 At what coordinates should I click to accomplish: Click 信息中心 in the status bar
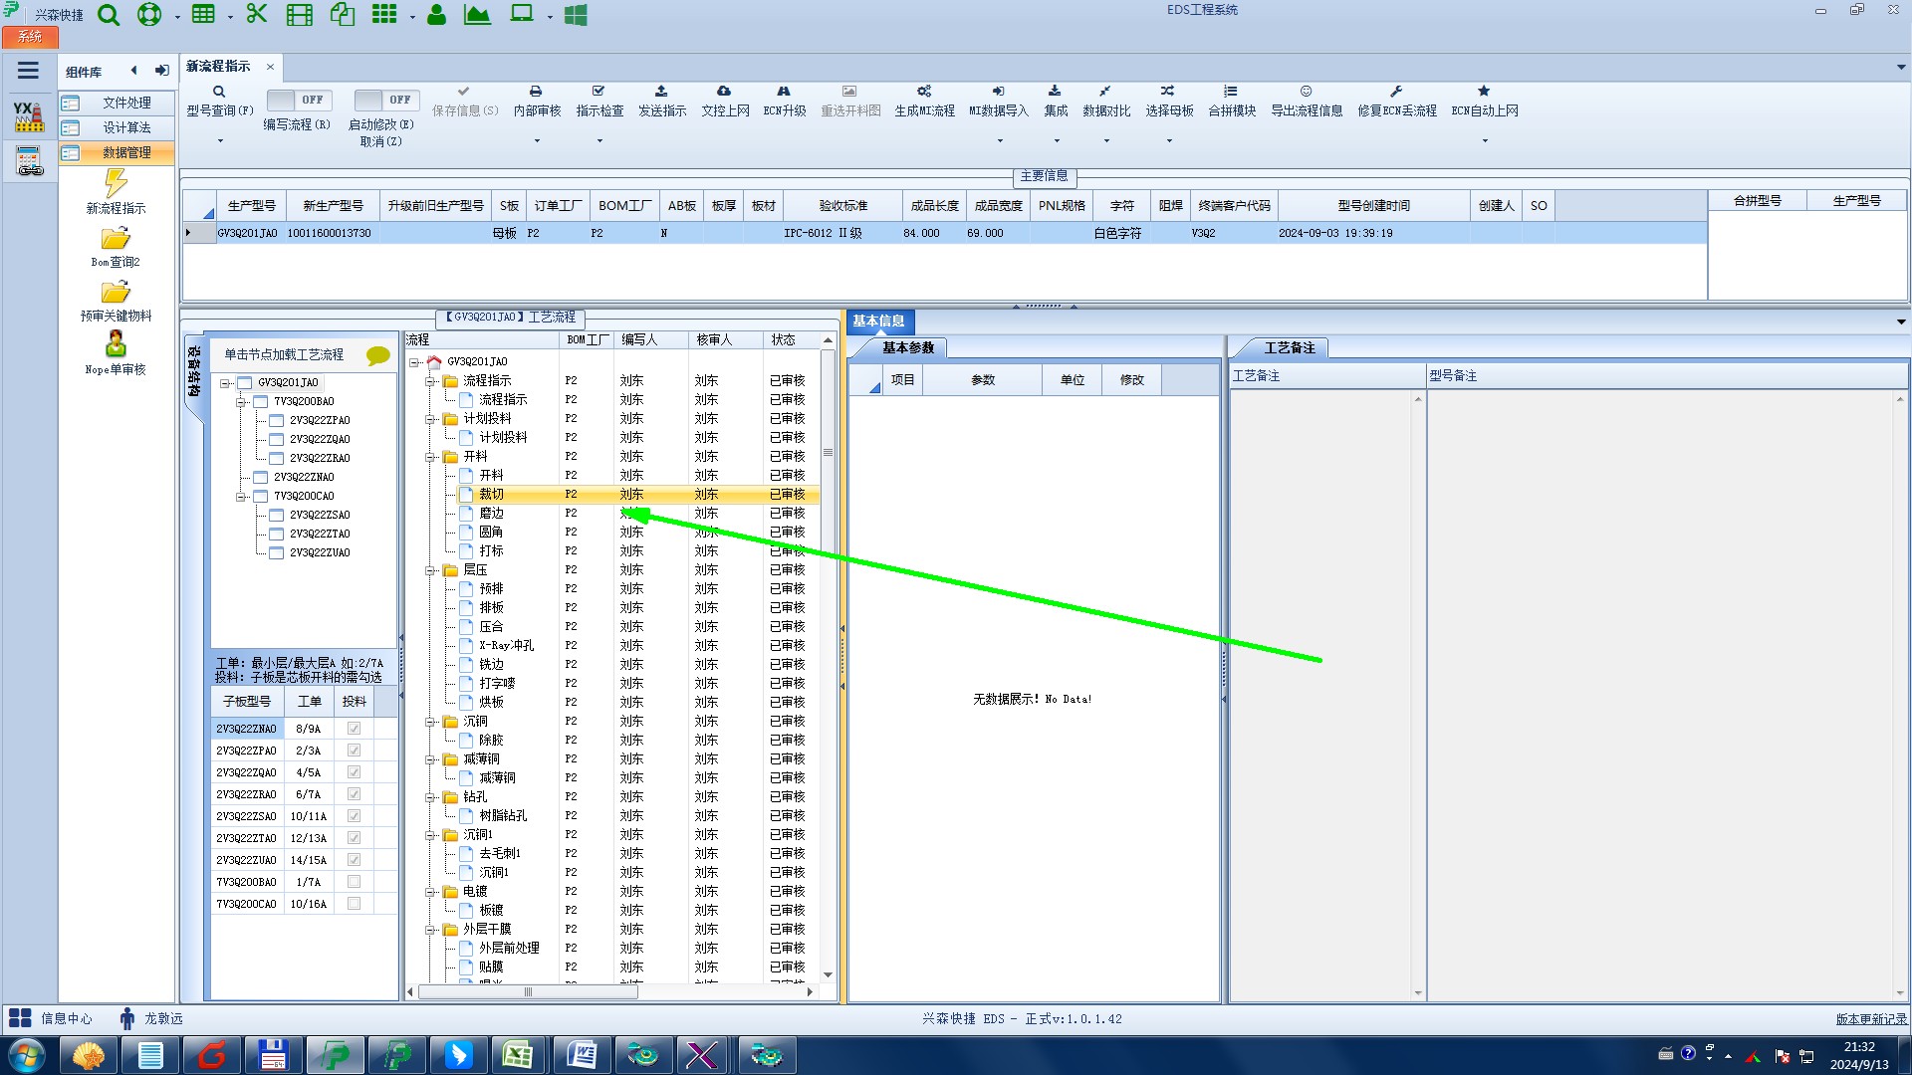point(66,1018)
